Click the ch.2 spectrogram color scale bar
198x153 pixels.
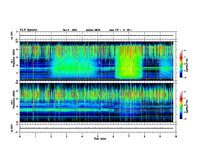click(x=181, y=105)
